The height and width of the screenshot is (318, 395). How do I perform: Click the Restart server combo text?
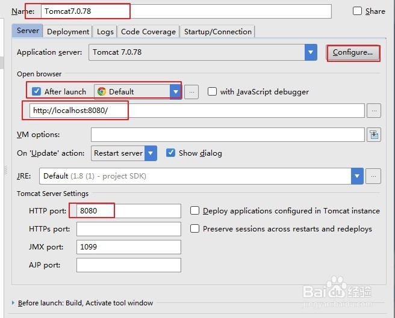click(x=118, y=153)
